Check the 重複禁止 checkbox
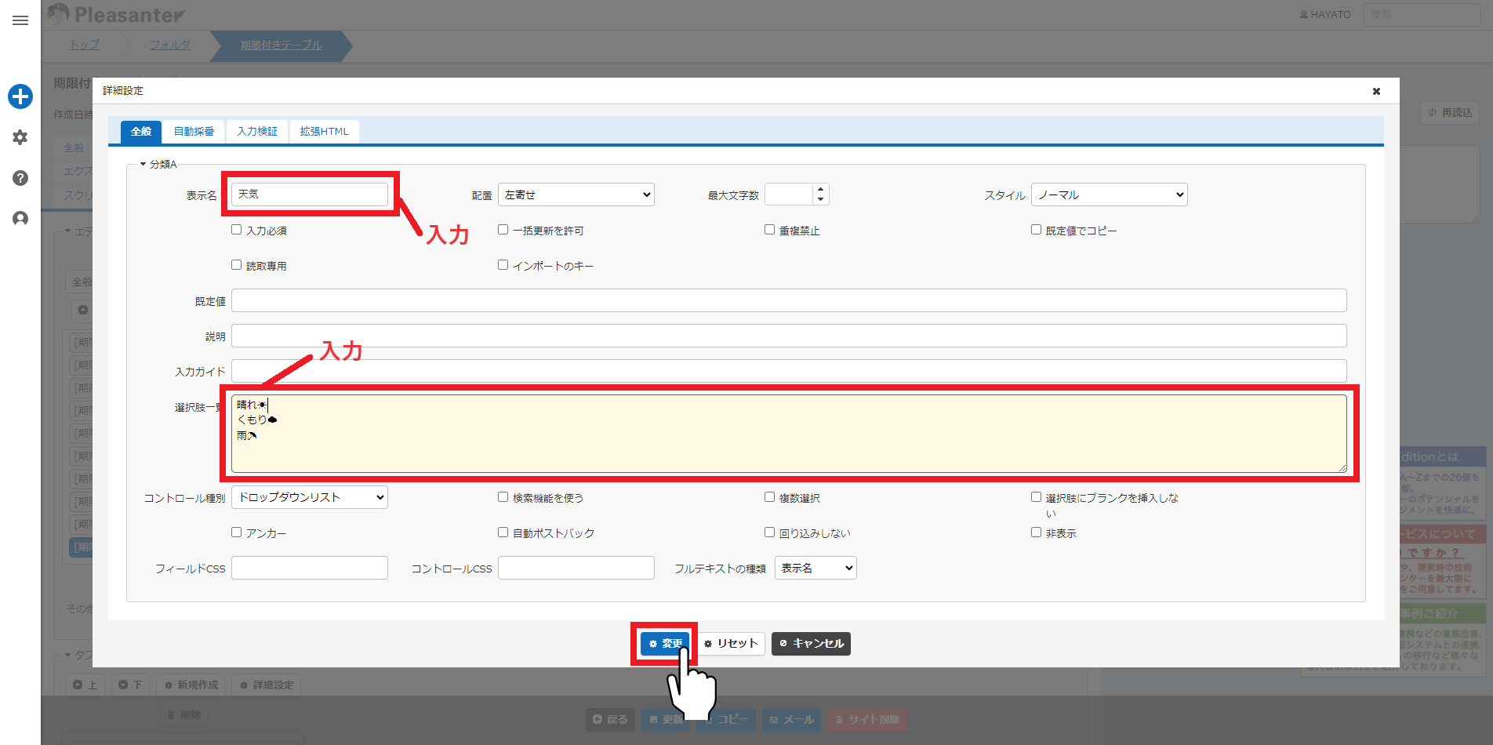This screenshot has width=1493, height=745. pos(769,230)
